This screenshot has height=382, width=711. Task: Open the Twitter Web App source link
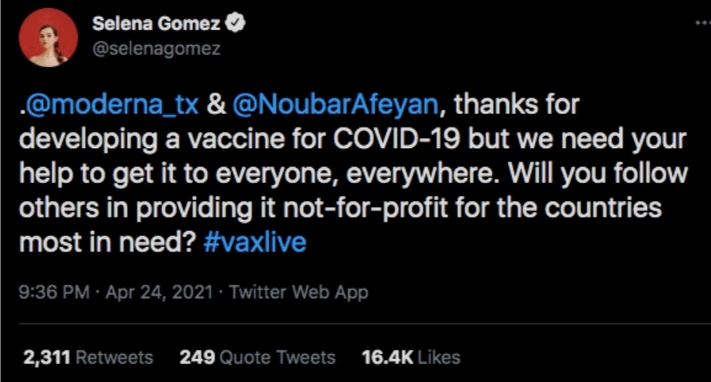(x=299, y=292)
